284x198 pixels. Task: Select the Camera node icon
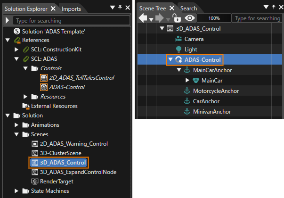tap(179, 39)
